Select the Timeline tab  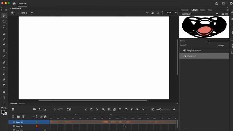13,104
